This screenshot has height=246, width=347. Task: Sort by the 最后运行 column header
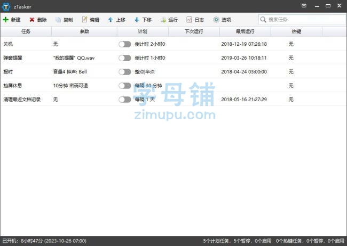pos(245,31)
